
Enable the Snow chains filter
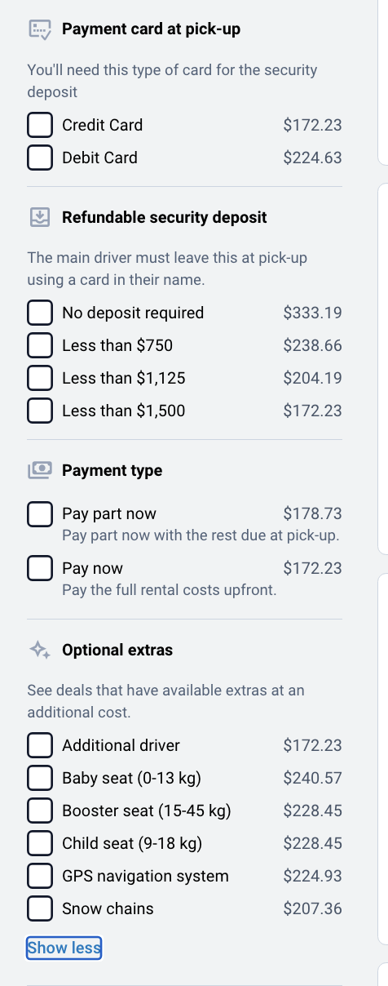[x=40, y=908]
